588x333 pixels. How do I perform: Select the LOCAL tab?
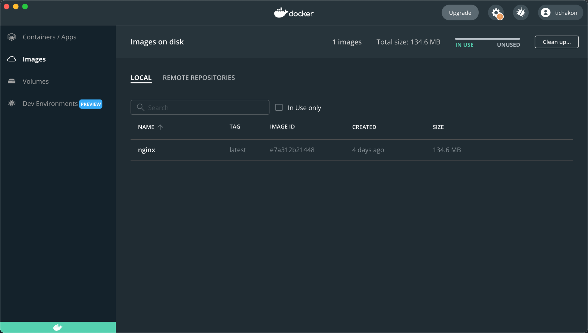pos(141,77)
